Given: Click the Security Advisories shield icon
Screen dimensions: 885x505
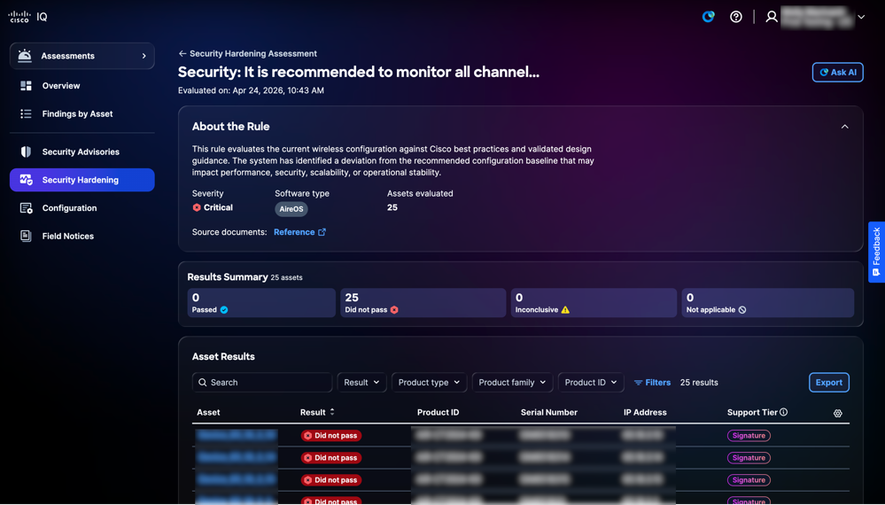Looking at the screenshot, I should click(x=26, y=151).
